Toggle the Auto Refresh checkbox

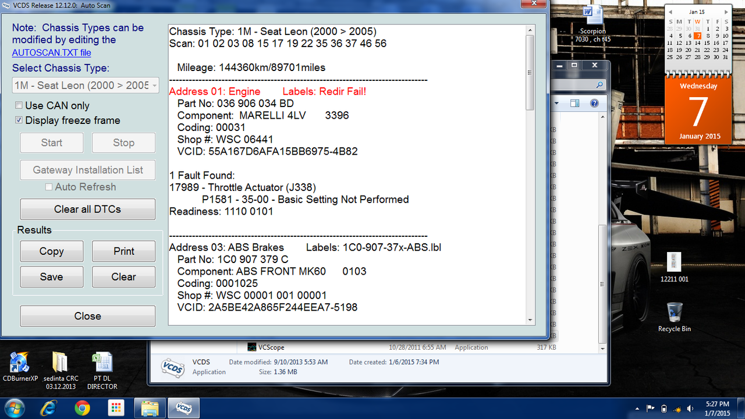coord(49,187)
